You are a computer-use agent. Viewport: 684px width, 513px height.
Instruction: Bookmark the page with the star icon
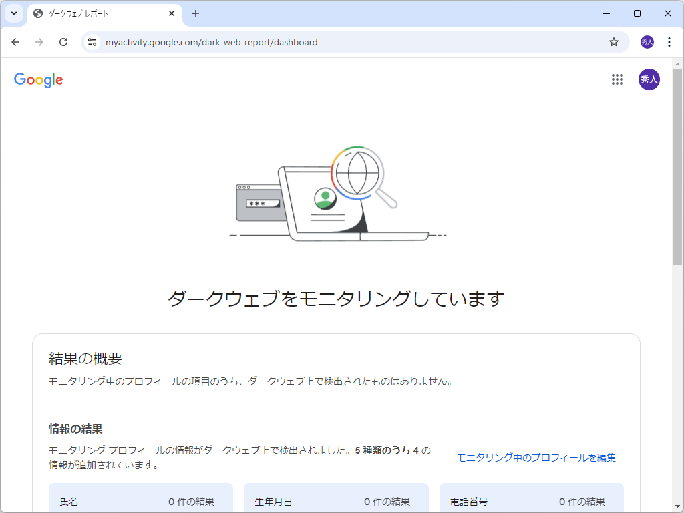click(x=613, y=41)
